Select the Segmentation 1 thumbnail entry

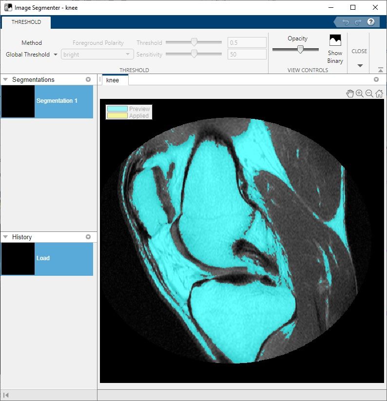click(47, 101)
